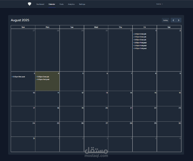Select day number 17
Screen dimensions: 193x161
pyautogui.click(x=34, y=108)
